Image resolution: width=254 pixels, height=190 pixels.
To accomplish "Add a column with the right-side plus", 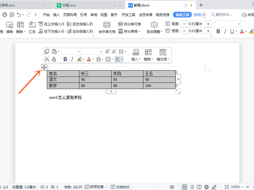I will pos(178,79).
